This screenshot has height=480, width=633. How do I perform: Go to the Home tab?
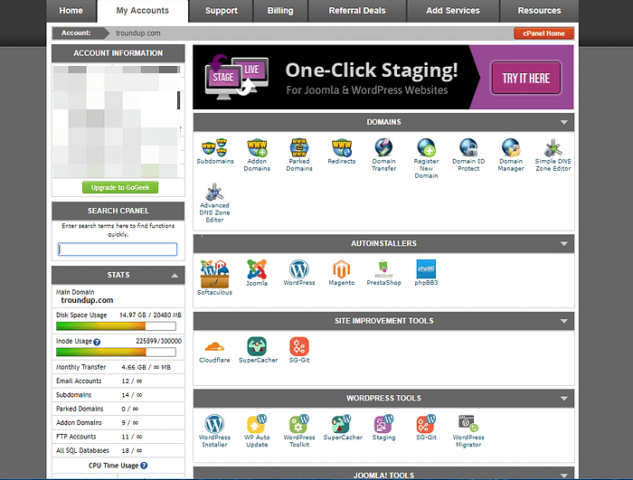click(71, 11)
